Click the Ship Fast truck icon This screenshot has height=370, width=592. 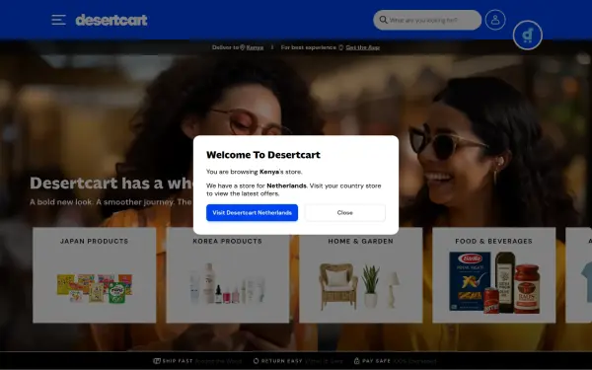pyautogui.click(x=157, y=361)
